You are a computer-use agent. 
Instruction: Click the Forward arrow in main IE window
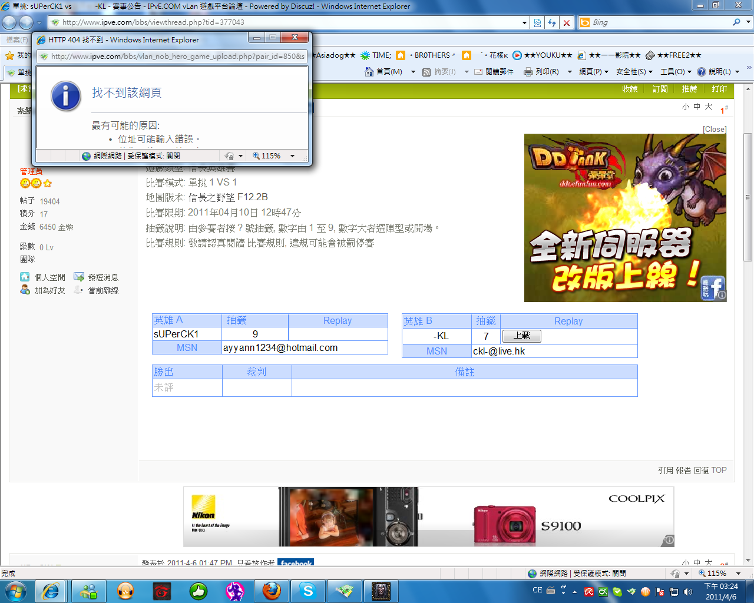coord(26,22)
